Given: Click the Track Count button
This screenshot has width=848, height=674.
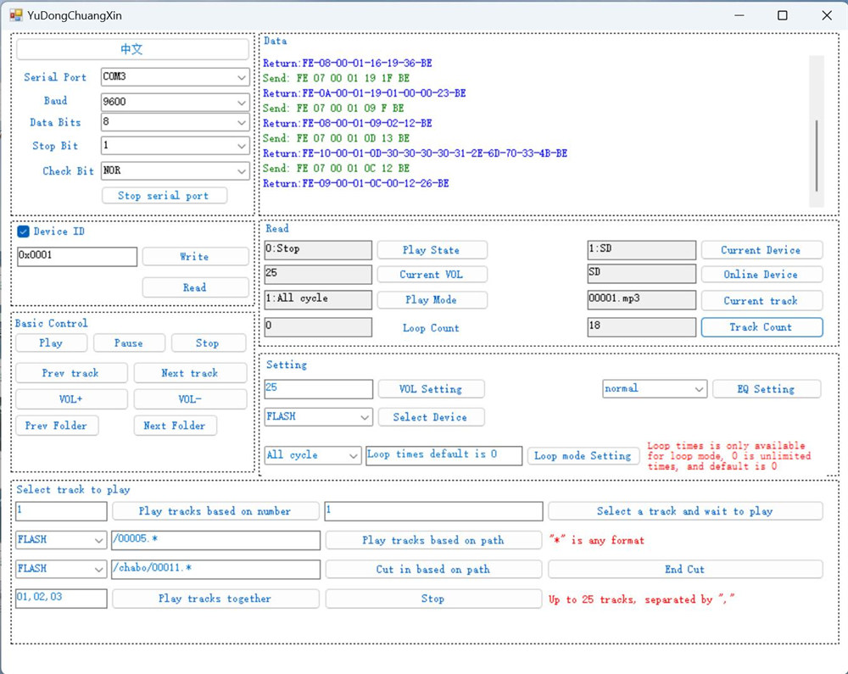Looking at the screenshot, I should (761, 327).
